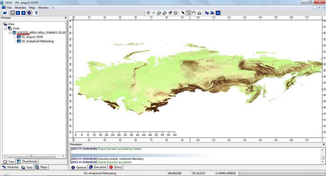Open the Map menu
The height and width of the screenshot is (176, 326).
click(x=32, y=8)
